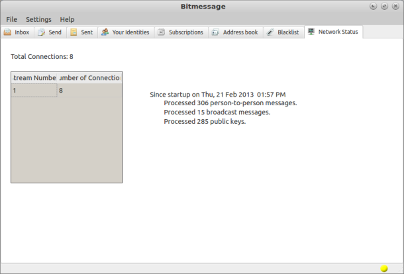Switch to the Inbox tab label
404x274 pixels.
[22, 32]
